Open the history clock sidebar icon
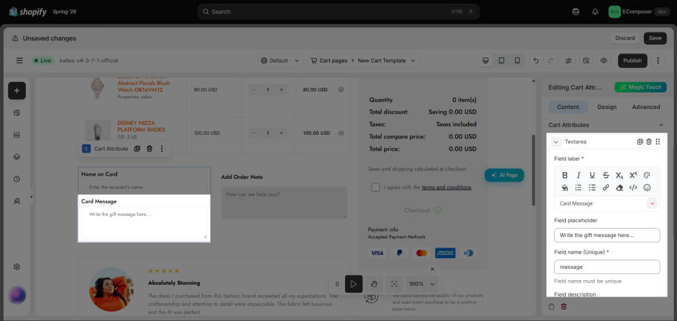677x321 pixels. [17, 179]
